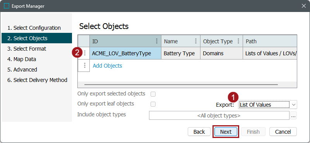Open ID column options menu
This screenshot has width=310, height=143.
point(157,41)
